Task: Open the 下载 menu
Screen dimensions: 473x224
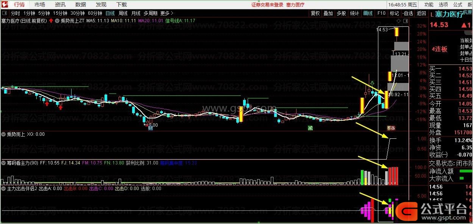Action: pyautogui.click(x=121, y=5)
